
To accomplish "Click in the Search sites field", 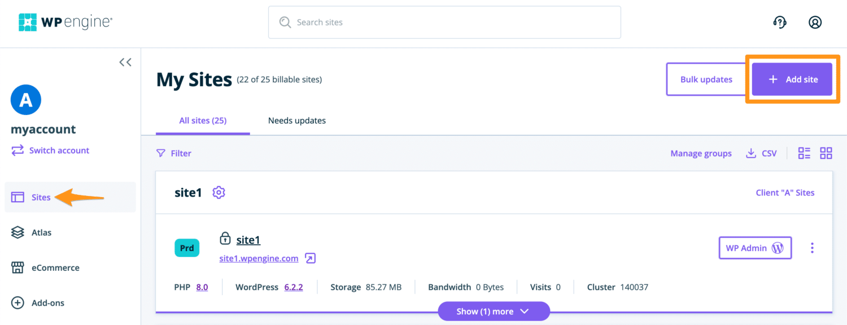I will (444, 23).
